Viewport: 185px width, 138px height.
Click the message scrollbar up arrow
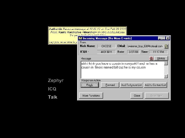[166, 63]
